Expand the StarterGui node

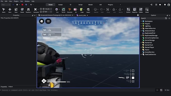tap(141, 43)
